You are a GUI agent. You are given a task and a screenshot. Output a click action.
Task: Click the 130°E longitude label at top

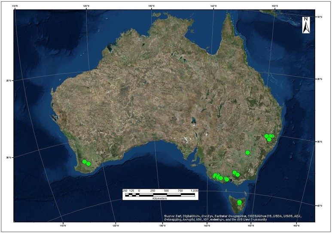coord(151,6)
